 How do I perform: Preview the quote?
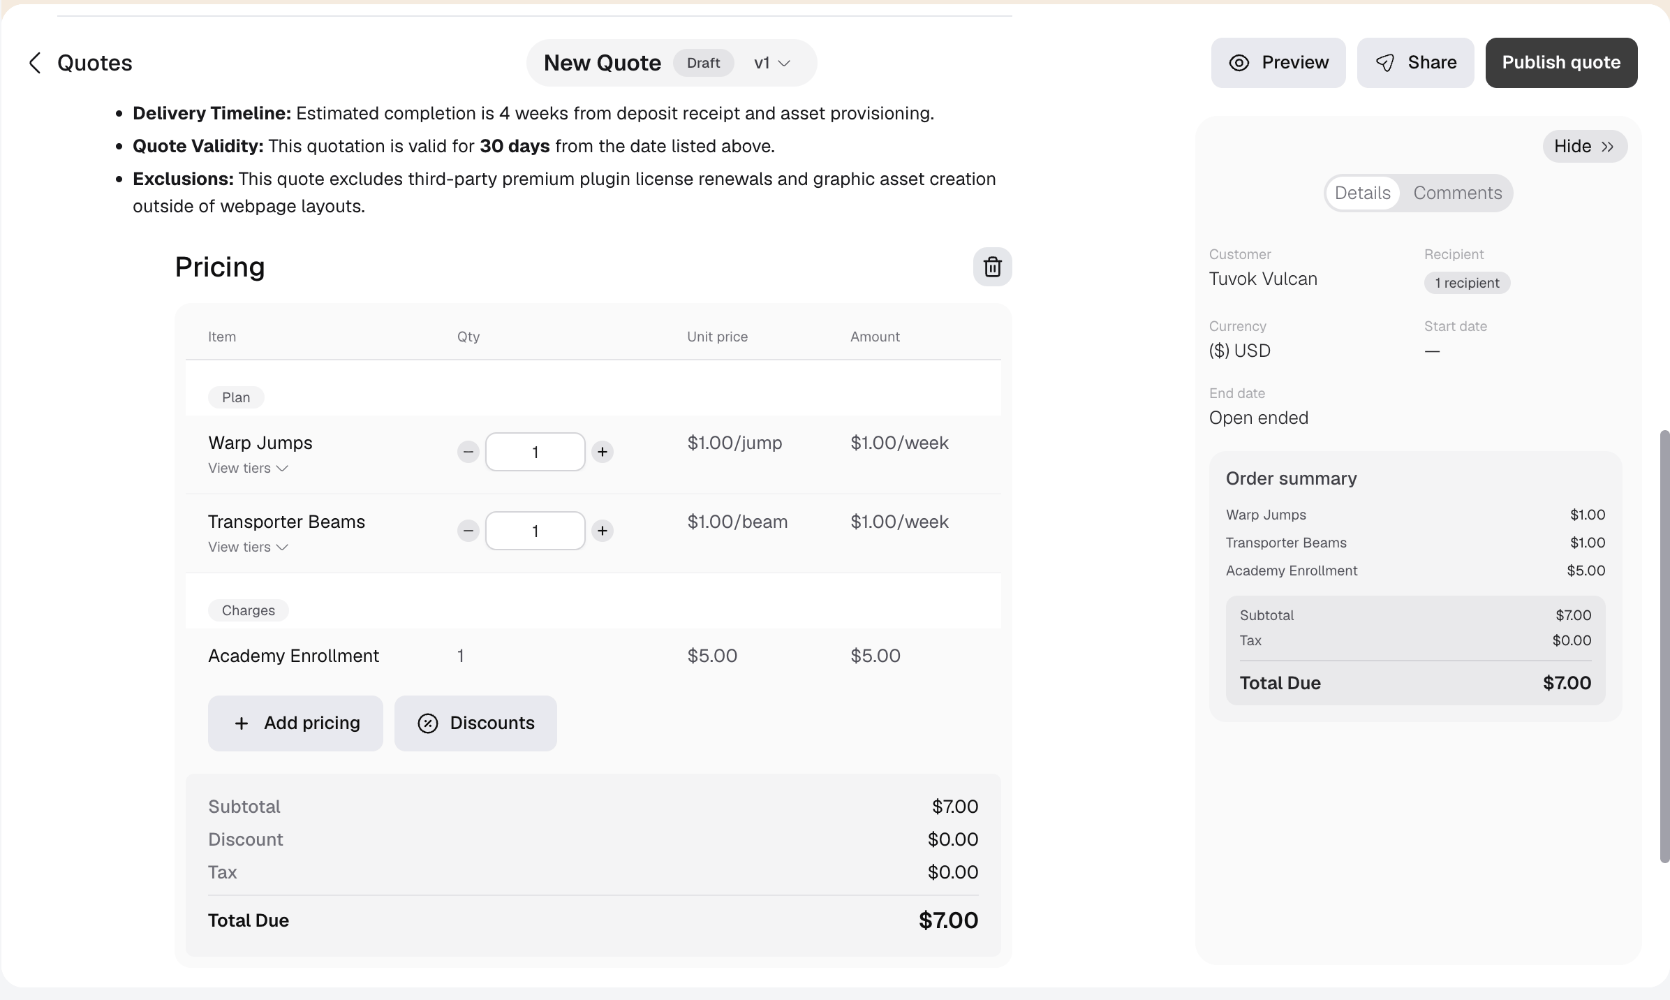pos(1278,63)
